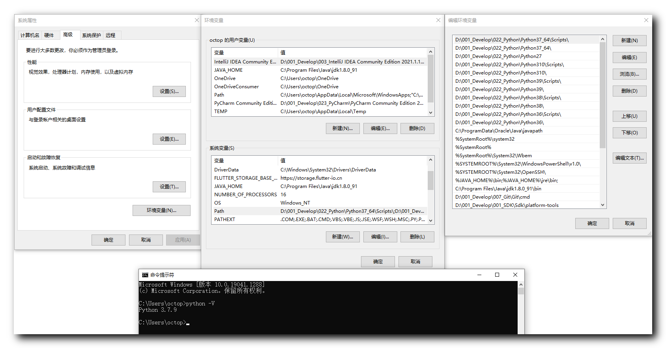This screenshot has width=666, height=348.
Task: Select the FLUTTER_STORAGE_BASE system variable row
Action: pyautogui.click(x=319, y=178)
